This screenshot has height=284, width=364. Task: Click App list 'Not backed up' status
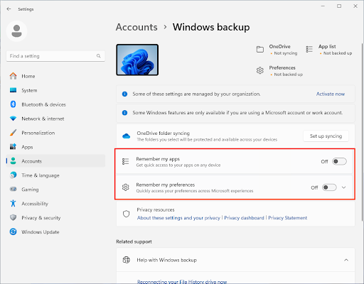tap(338, 53)
